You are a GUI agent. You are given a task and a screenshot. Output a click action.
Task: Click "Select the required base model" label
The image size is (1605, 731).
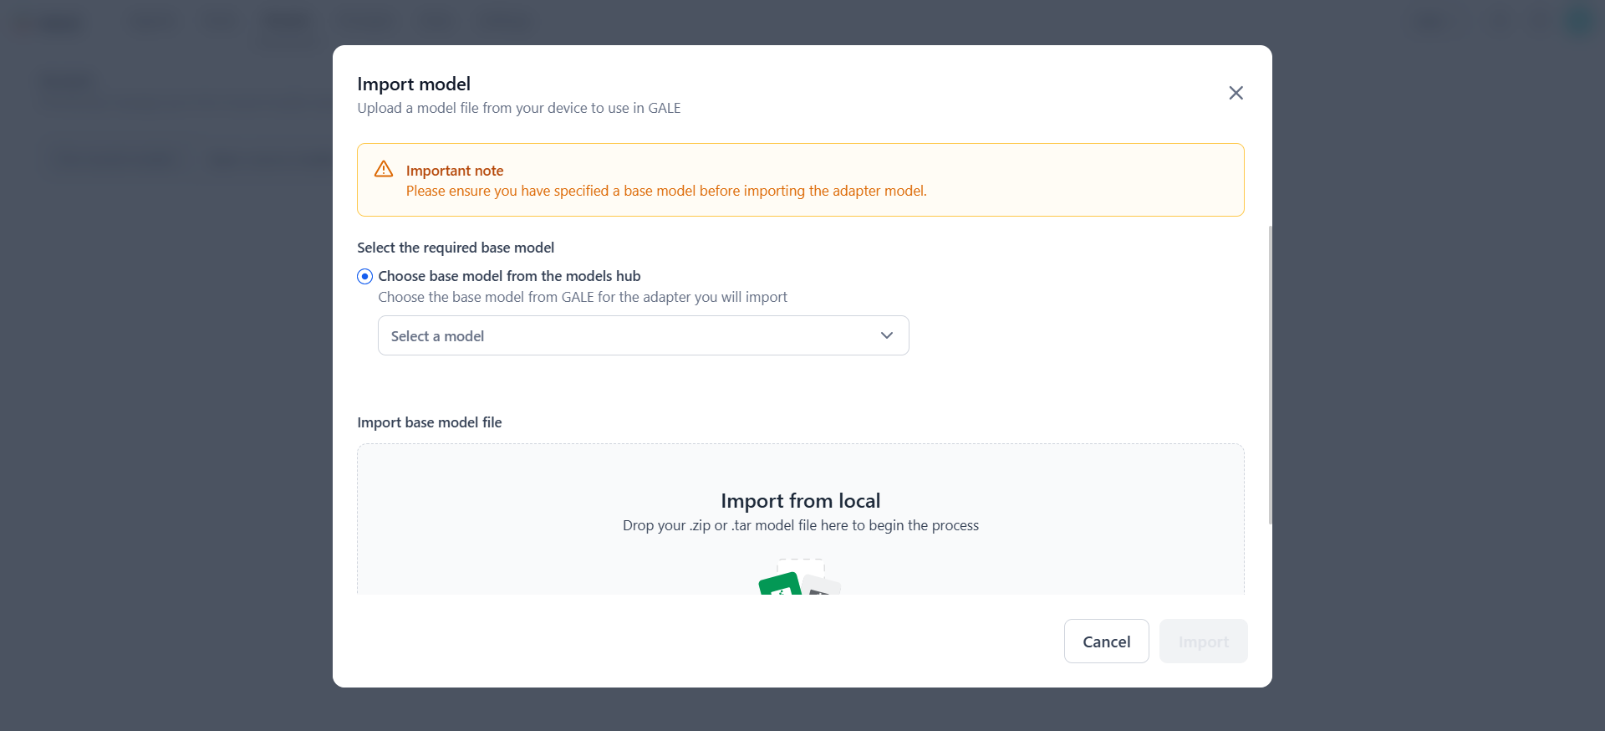(x=456, y=248)
